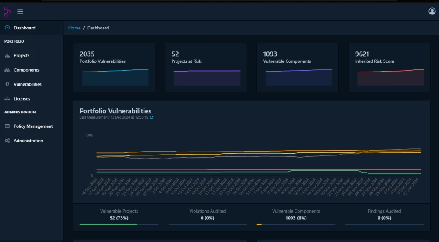Open the Portfolio Vulnerabilities 2035 card
The image size is (439, 242).
pos(114,67)
